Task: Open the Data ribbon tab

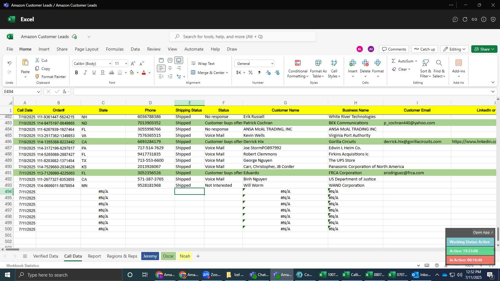Action: pos(135,49)
